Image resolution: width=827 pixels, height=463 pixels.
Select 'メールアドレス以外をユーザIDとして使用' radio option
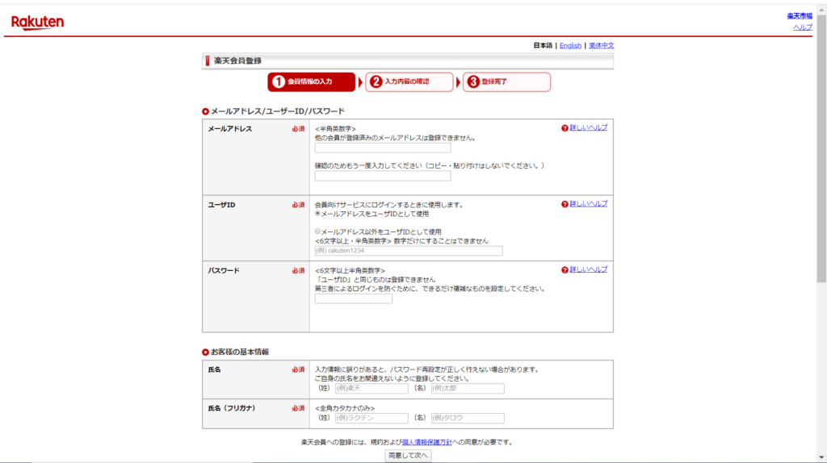coord(317,231)
